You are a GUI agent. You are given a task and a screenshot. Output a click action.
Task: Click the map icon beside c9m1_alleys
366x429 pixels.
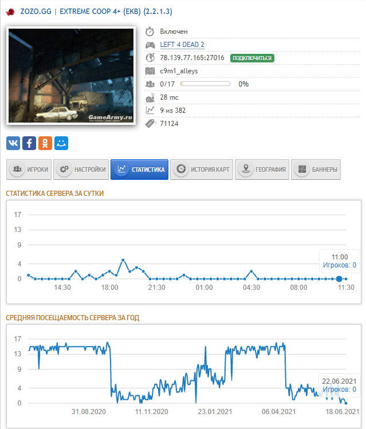point(150,71)
